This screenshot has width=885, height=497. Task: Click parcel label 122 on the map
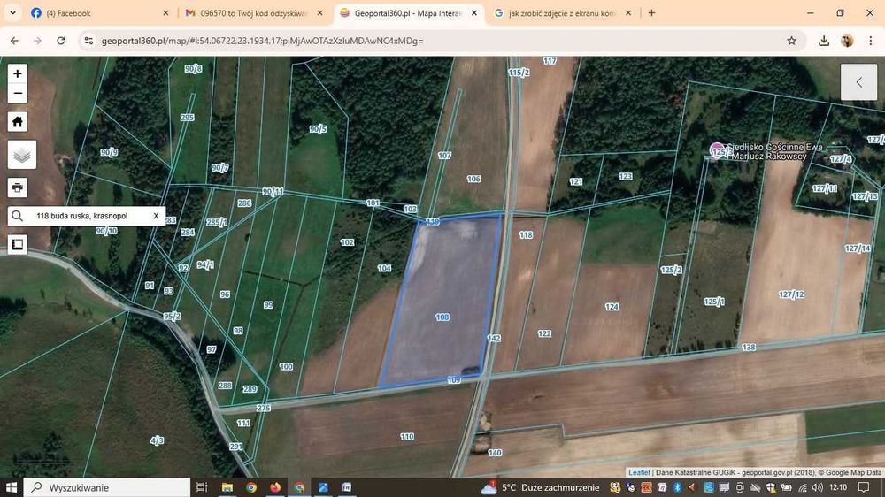coord(544,333)
